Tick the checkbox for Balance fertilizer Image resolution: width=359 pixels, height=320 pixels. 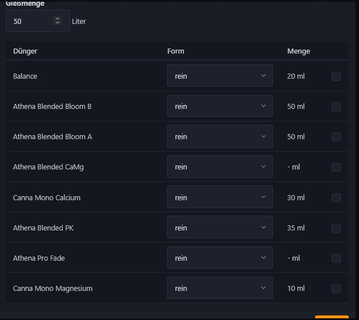(336, 76)
